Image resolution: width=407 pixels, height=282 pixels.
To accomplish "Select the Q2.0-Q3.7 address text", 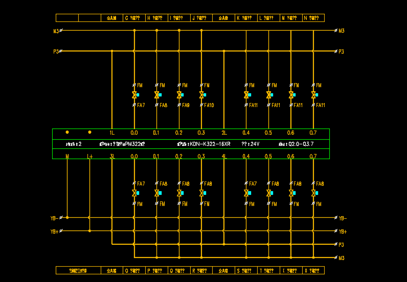I will click(x=301, y=144).
